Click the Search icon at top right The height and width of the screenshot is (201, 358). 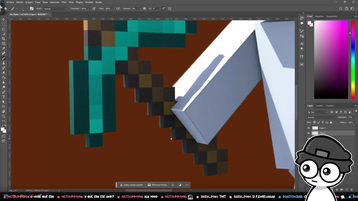coord(341,8)
